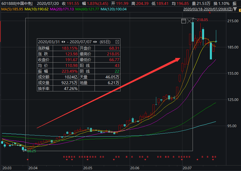Click the selection box maximize icon
This screenshot has width=241, height=171.
coord(183,21)
